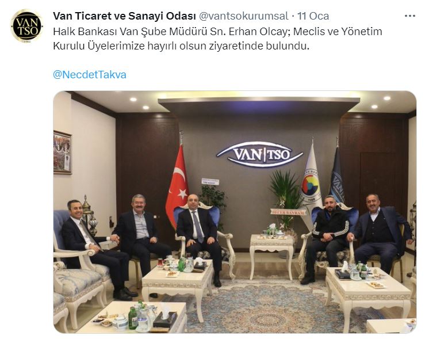Click the tweet text about Erhan Olcay
425x339 pixels.
coord(217,39)
